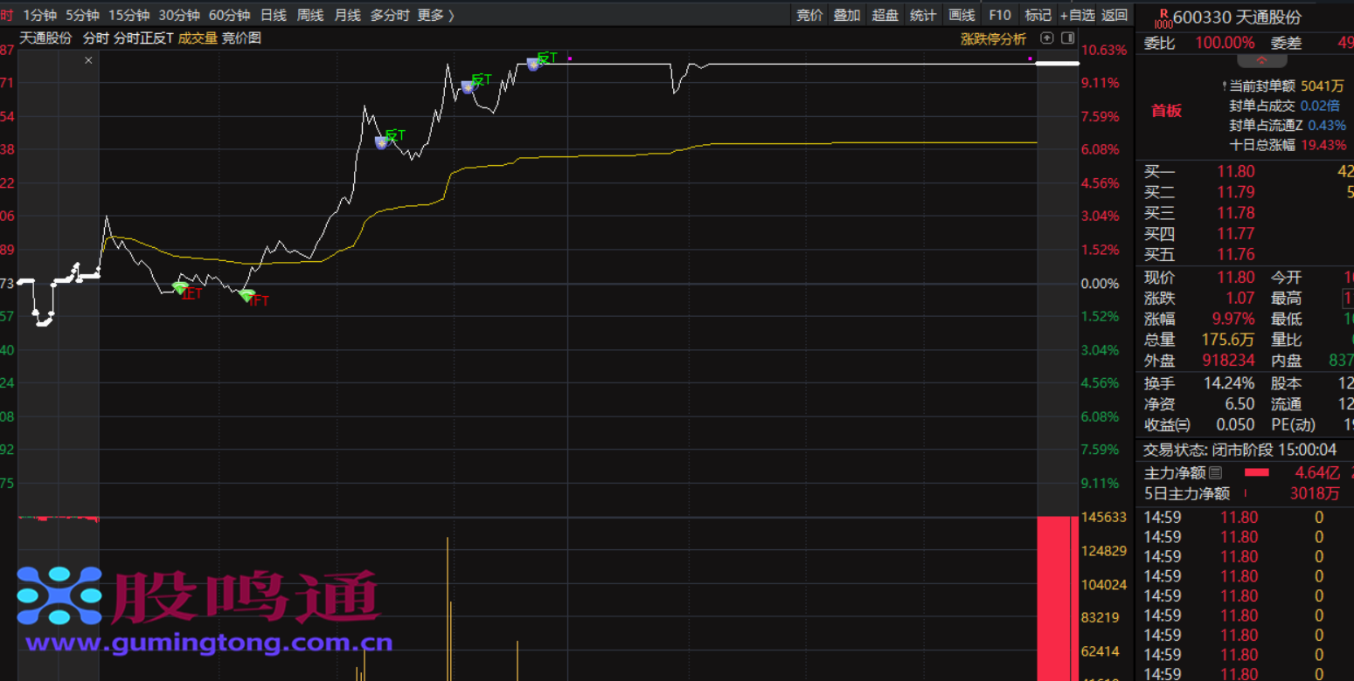Add the stock via the +自选 button

pos(1077,15)
